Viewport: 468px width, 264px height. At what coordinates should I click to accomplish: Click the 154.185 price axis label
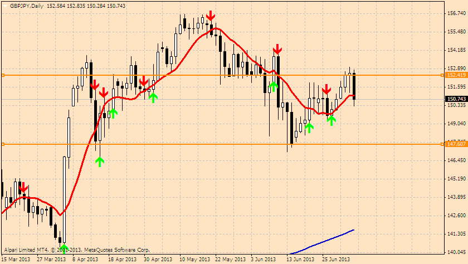tap(456, 50)
